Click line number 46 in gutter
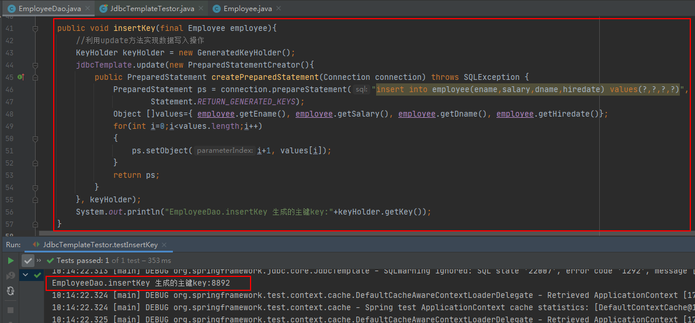Image resolution: width=695 pixels, height=323 pixels. [8, 89]
